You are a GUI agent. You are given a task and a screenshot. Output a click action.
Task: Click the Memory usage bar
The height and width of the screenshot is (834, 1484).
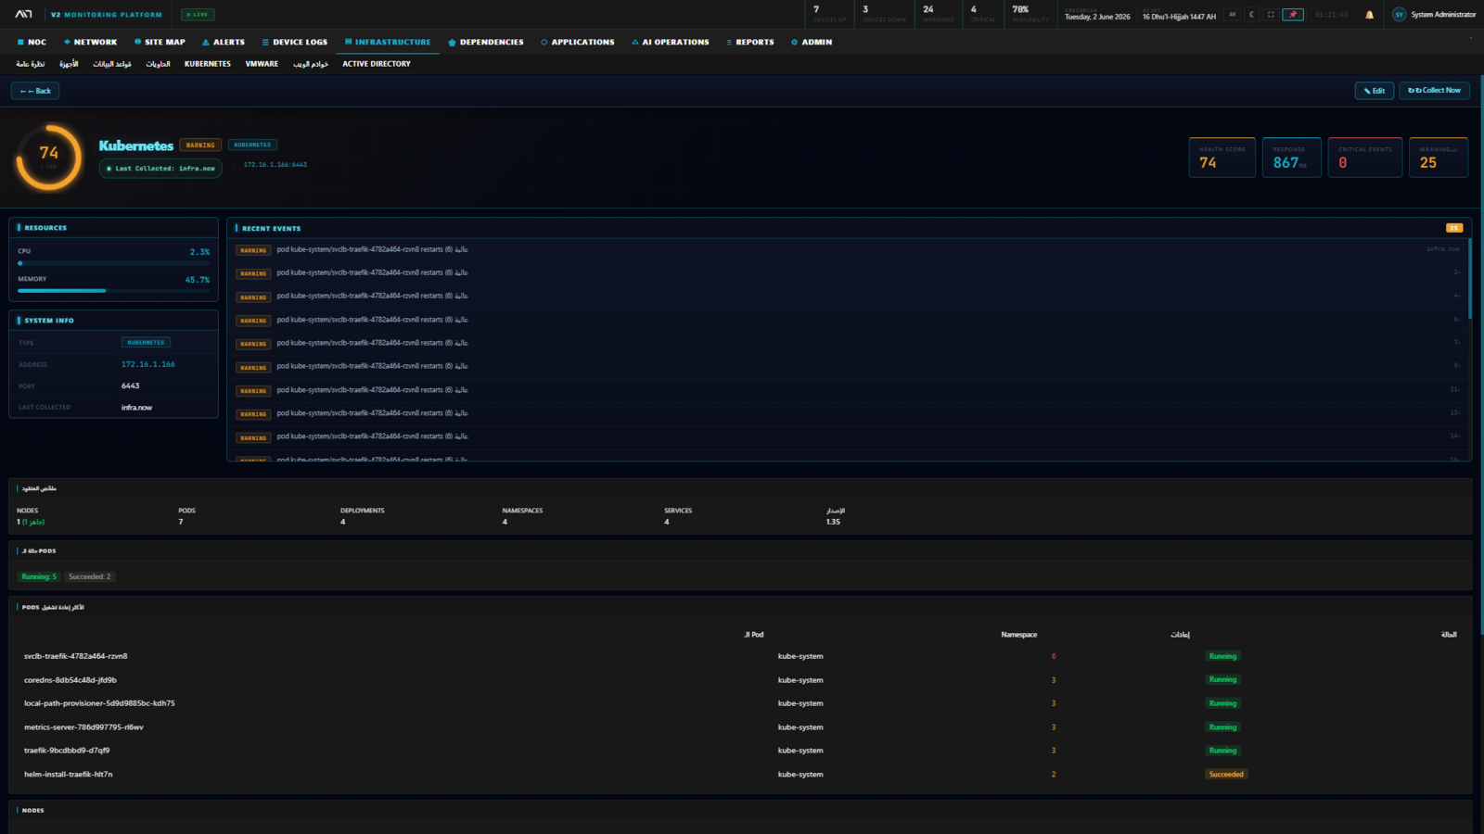tap(113, 291)
